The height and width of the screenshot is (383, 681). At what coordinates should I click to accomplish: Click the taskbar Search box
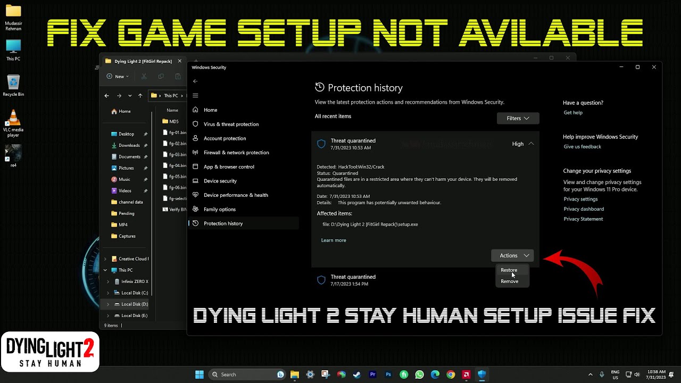[248, 374]
